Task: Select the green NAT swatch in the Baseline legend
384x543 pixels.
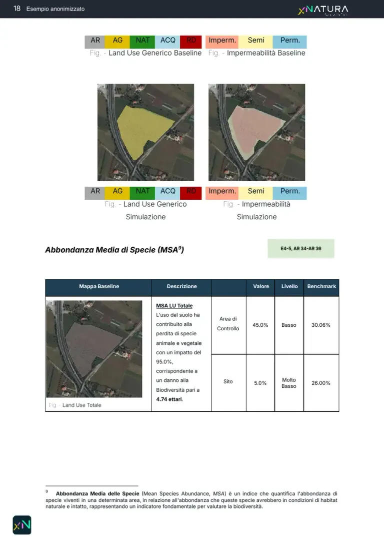Action: [x=142, y=42]
